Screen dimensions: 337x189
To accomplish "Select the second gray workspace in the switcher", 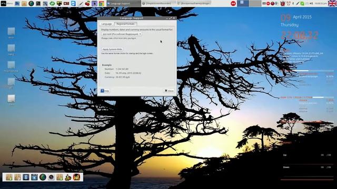I will pyautogui.click(x=255, y=4).
